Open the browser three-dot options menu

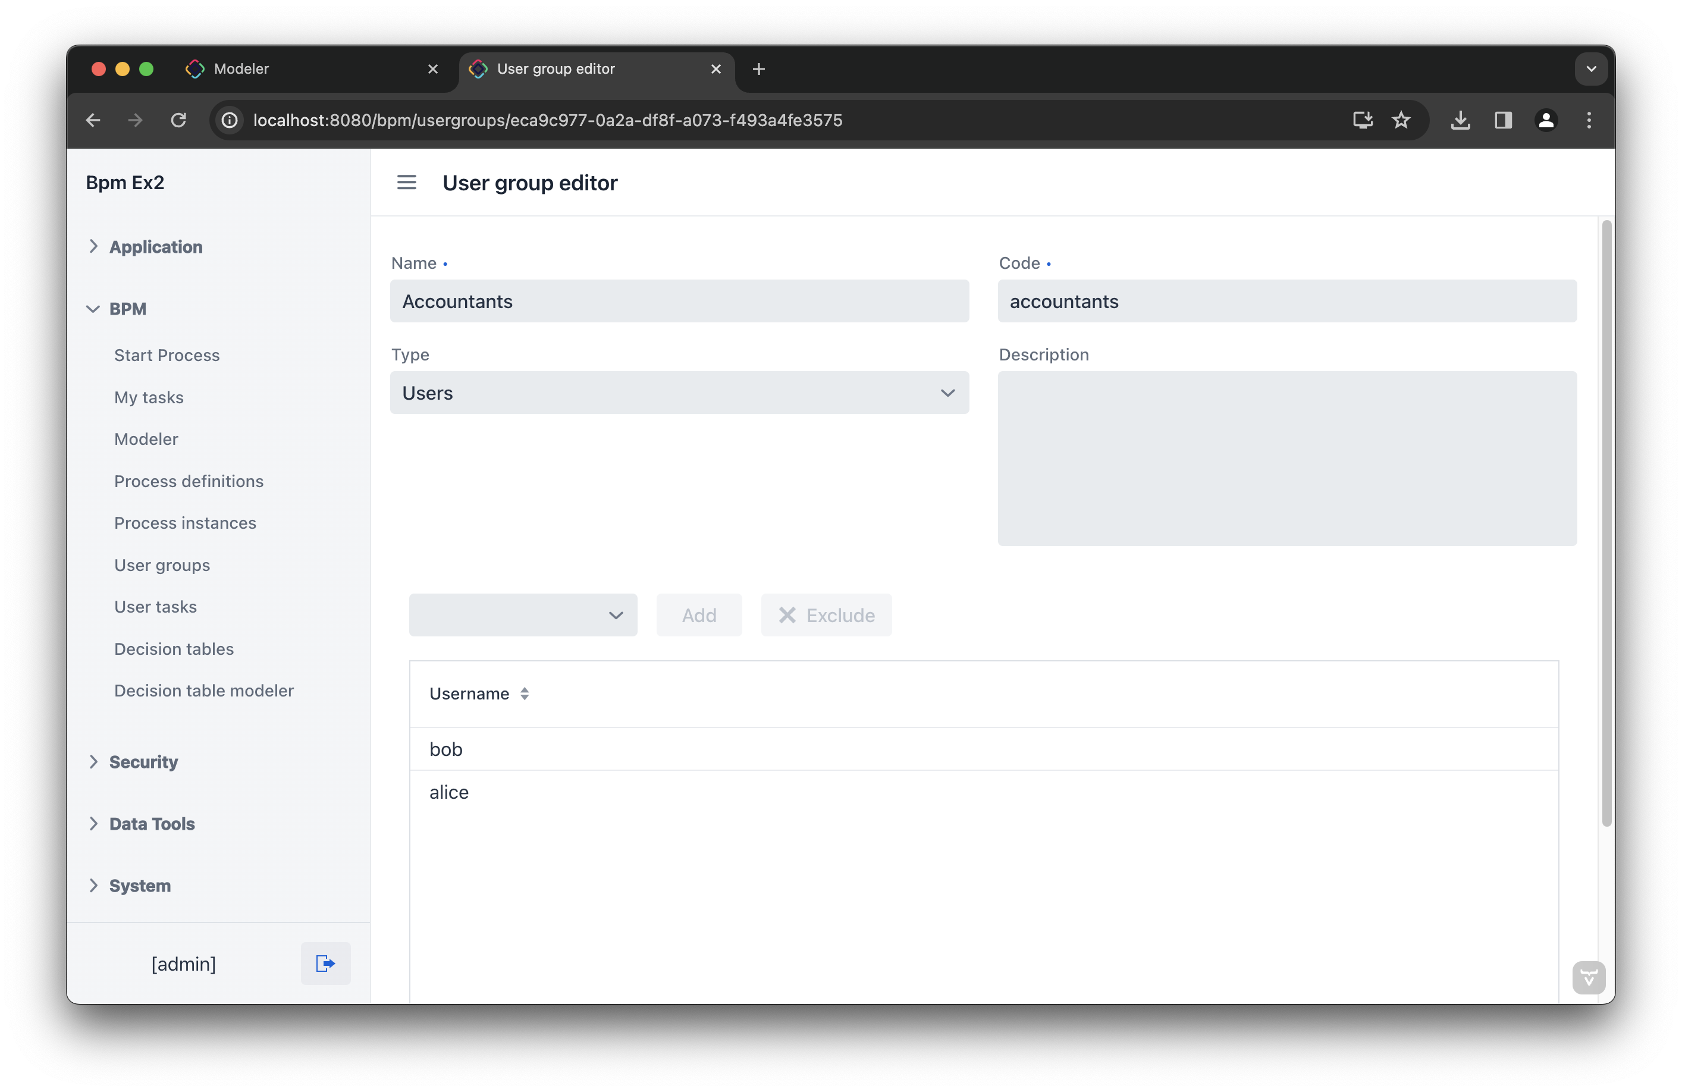1588,120
